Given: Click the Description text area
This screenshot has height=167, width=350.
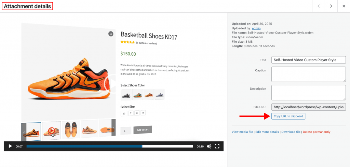Looking at the screenshot, I should click(x=309, y=93).
